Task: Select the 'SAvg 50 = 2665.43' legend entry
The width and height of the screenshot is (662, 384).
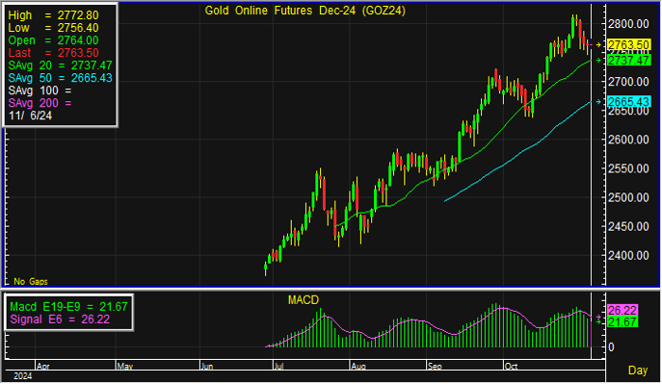Action: 60,78
